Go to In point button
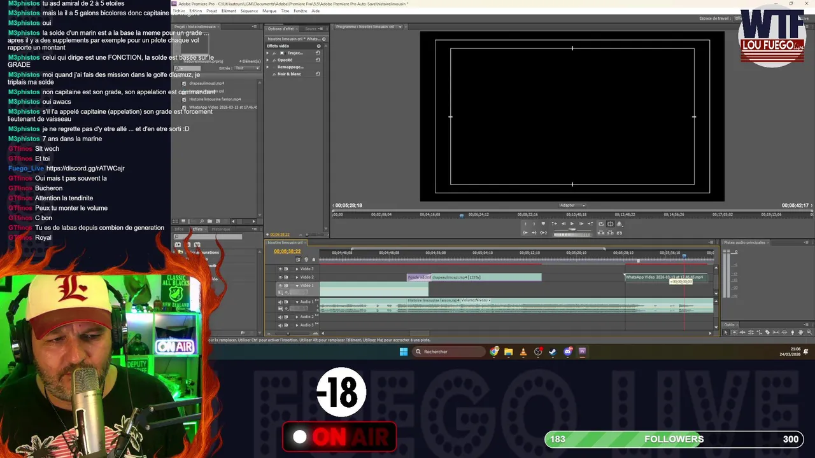The height and width of the screenshot is (458, 815). pos(525,233)
